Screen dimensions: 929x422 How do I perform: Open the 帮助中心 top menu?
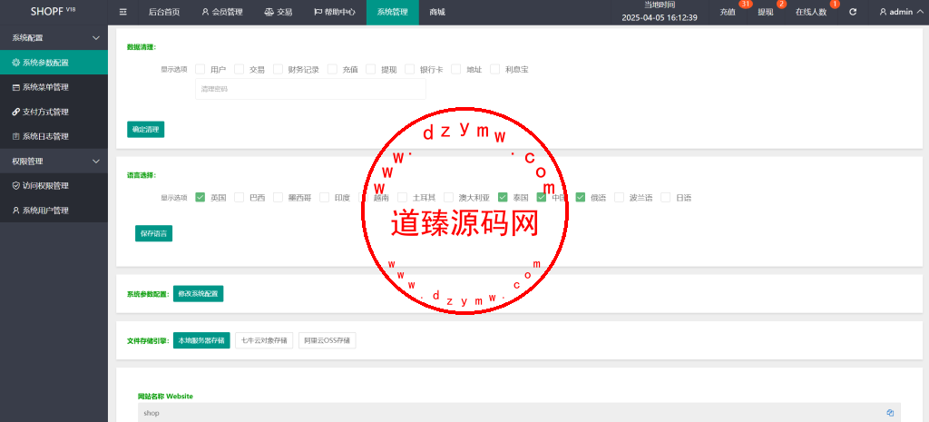[x=335, y=12]
